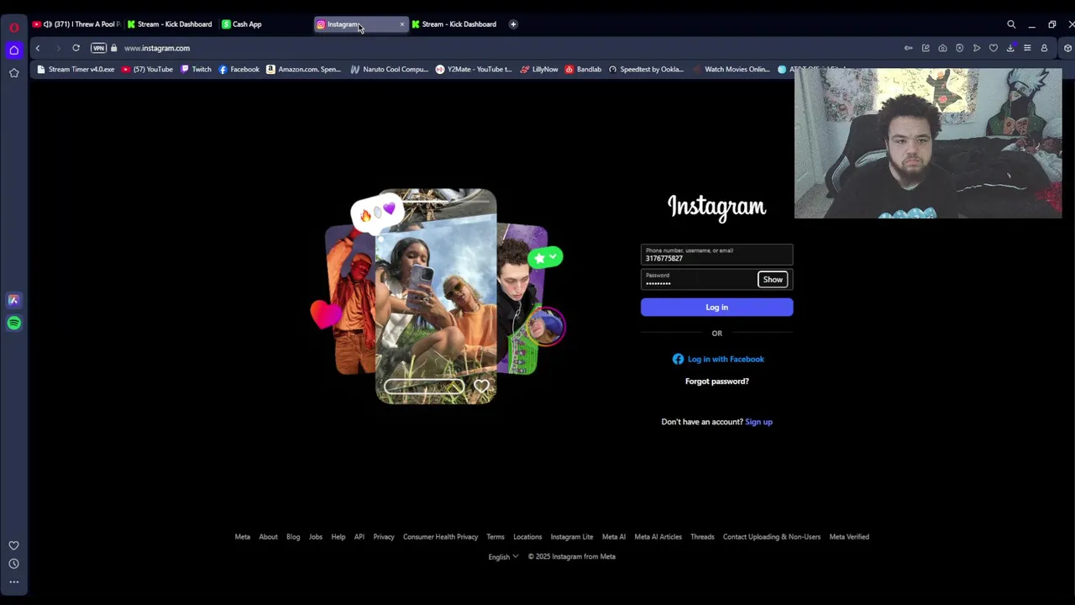Click the blue Log in button
The width and height of the screenshot is (1075, 605).
[x=716, y=308]
